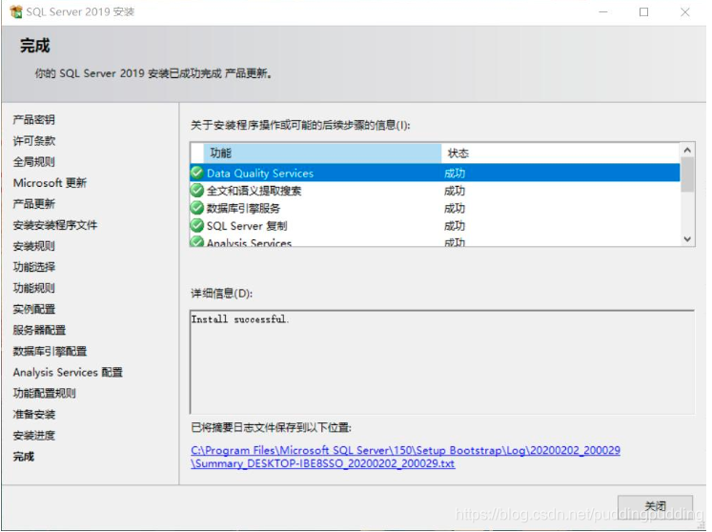Screen dimensions: 712x532
Task: Click 数据库引擎配置 step in the sidebar
Action: click(50, 351)
